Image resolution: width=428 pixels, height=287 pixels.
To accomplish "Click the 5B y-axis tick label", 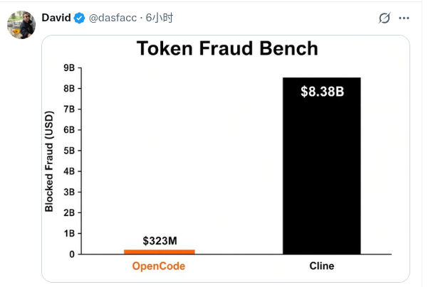I will tap(69, 151).
